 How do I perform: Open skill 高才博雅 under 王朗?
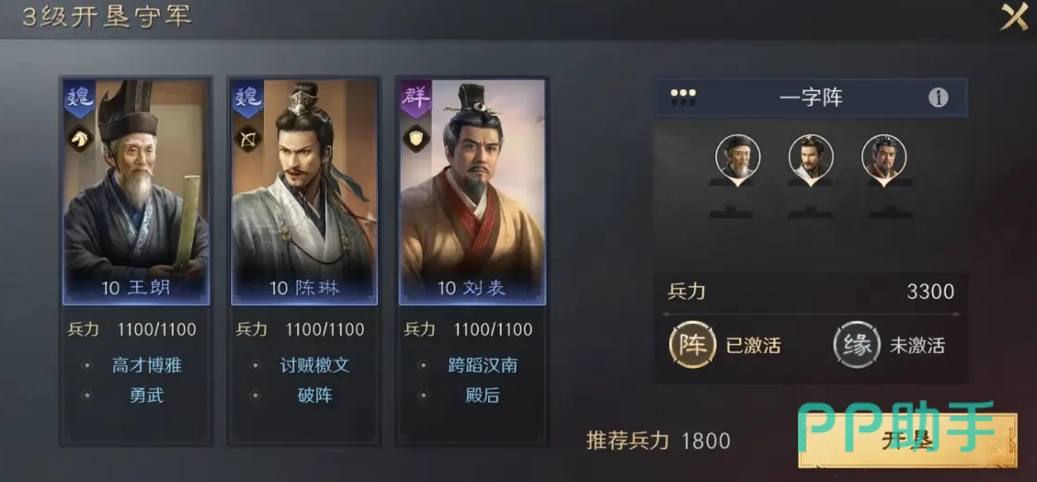pyautogui.click(x=145, y=365)
